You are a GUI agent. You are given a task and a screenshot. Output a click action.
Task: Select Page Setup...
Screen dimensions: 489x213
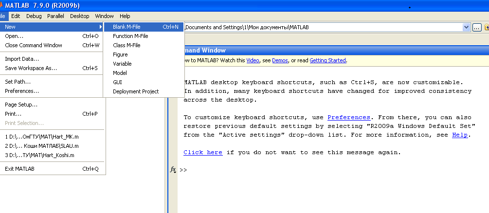pyautogui.click(x=52, y=105)
